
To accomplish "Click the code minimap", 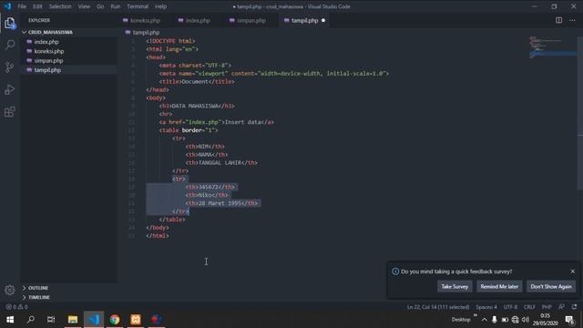I will click(552, 47).
